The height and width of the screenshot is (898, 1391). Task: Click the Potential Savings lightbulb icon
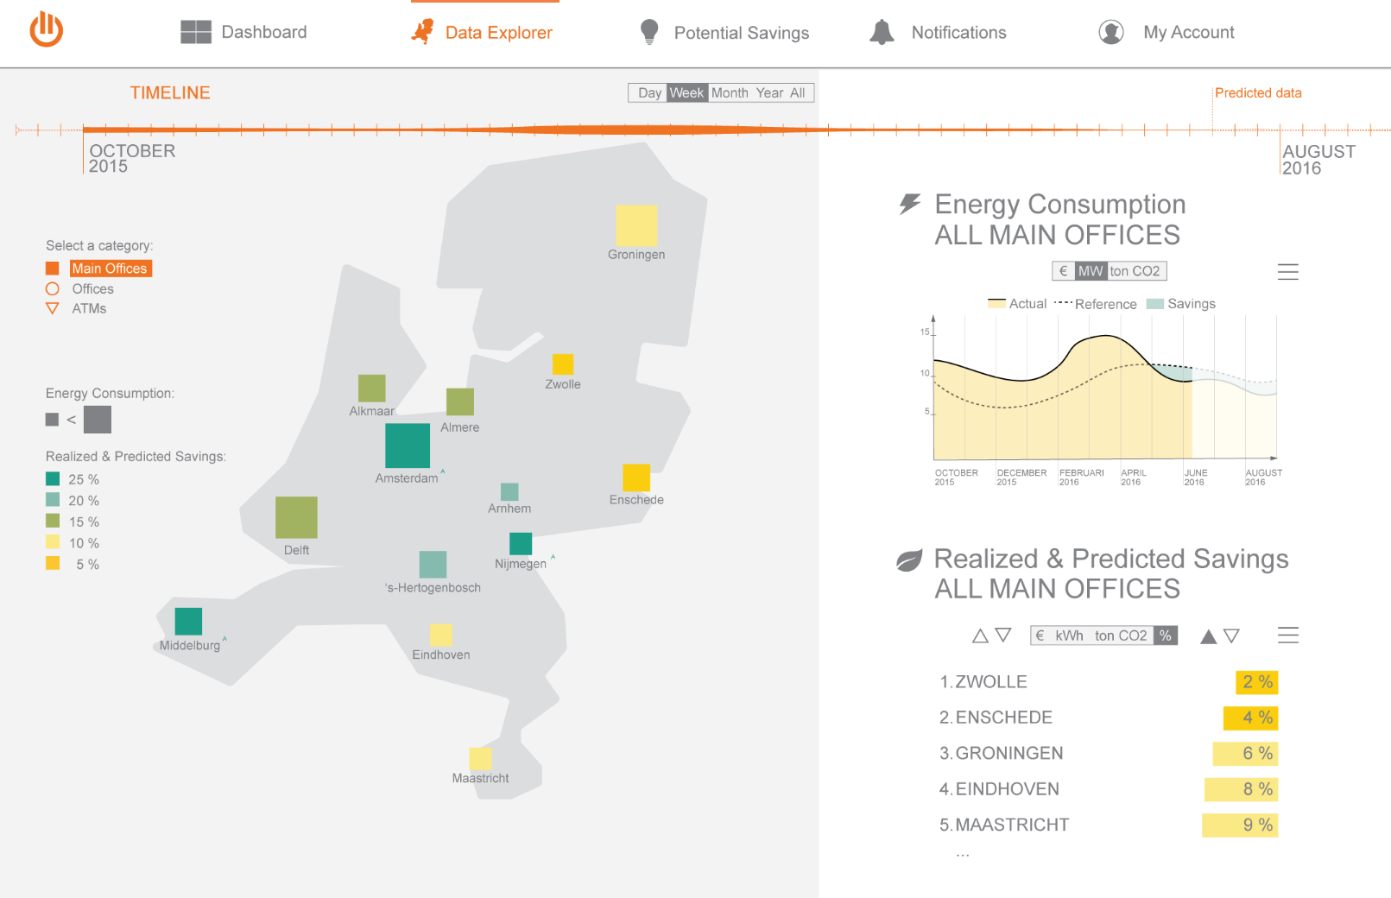[649, 32]
